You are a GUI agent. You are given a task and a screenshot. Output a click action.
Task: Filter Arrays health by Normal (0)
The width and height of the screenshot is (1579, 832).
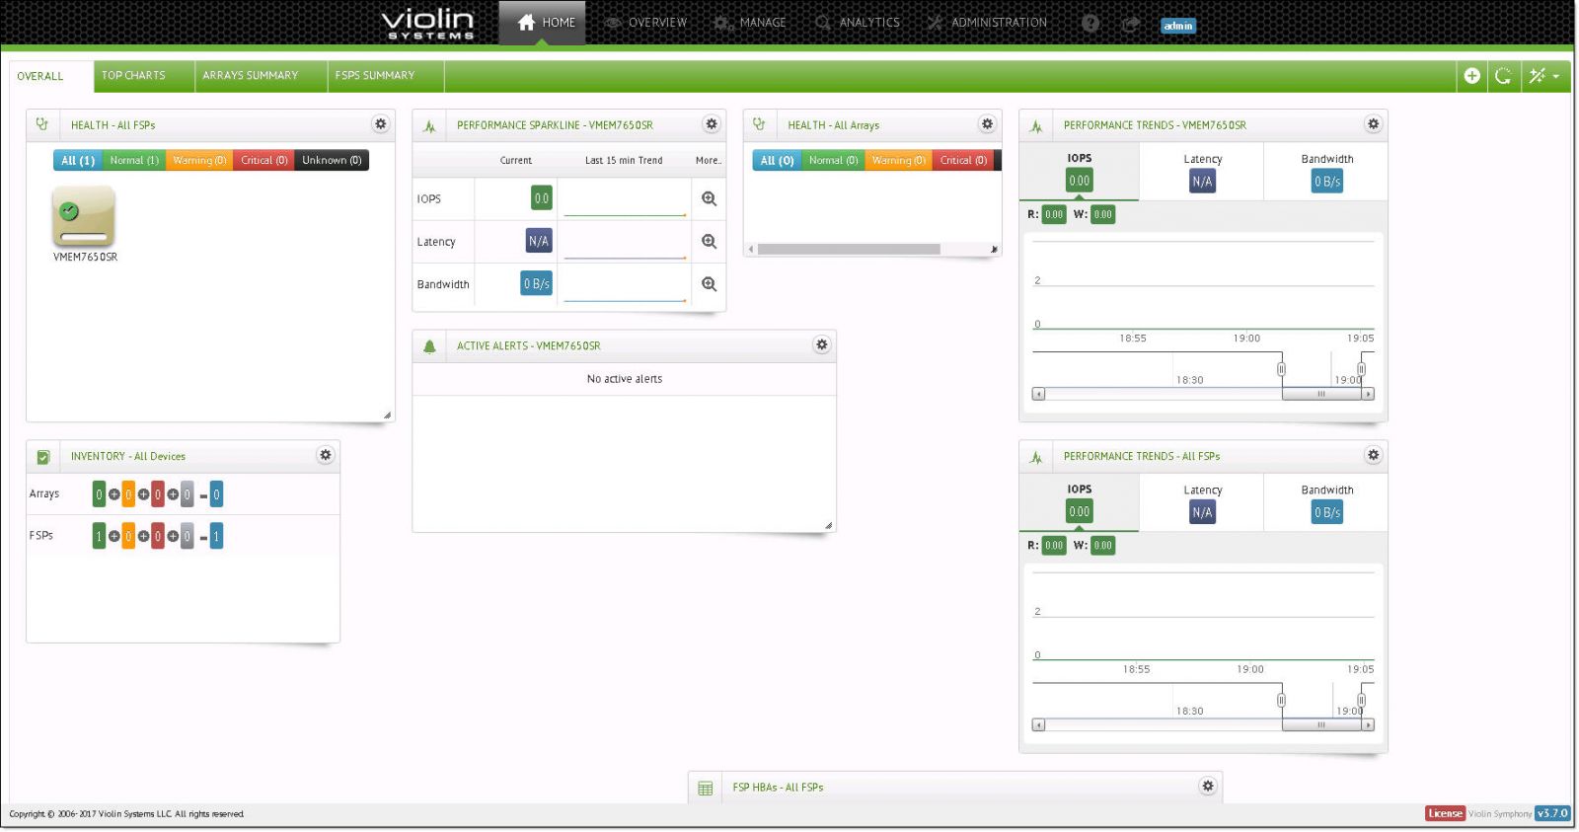[833, 160]
